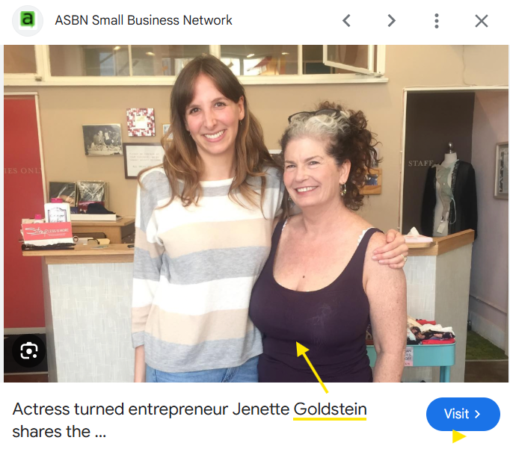Go to the previous image with left chevron

[347, 21]
